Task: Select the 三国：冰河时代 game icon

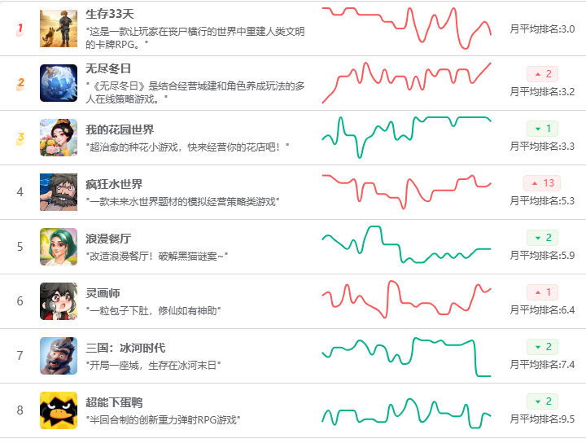Action: (x=59, y=356)
